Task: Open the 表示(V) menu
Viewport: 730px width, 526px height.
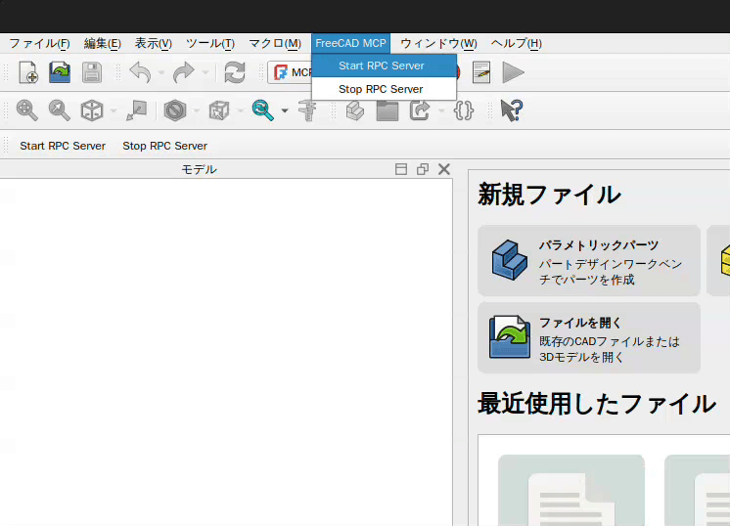Action: [154, 43]
